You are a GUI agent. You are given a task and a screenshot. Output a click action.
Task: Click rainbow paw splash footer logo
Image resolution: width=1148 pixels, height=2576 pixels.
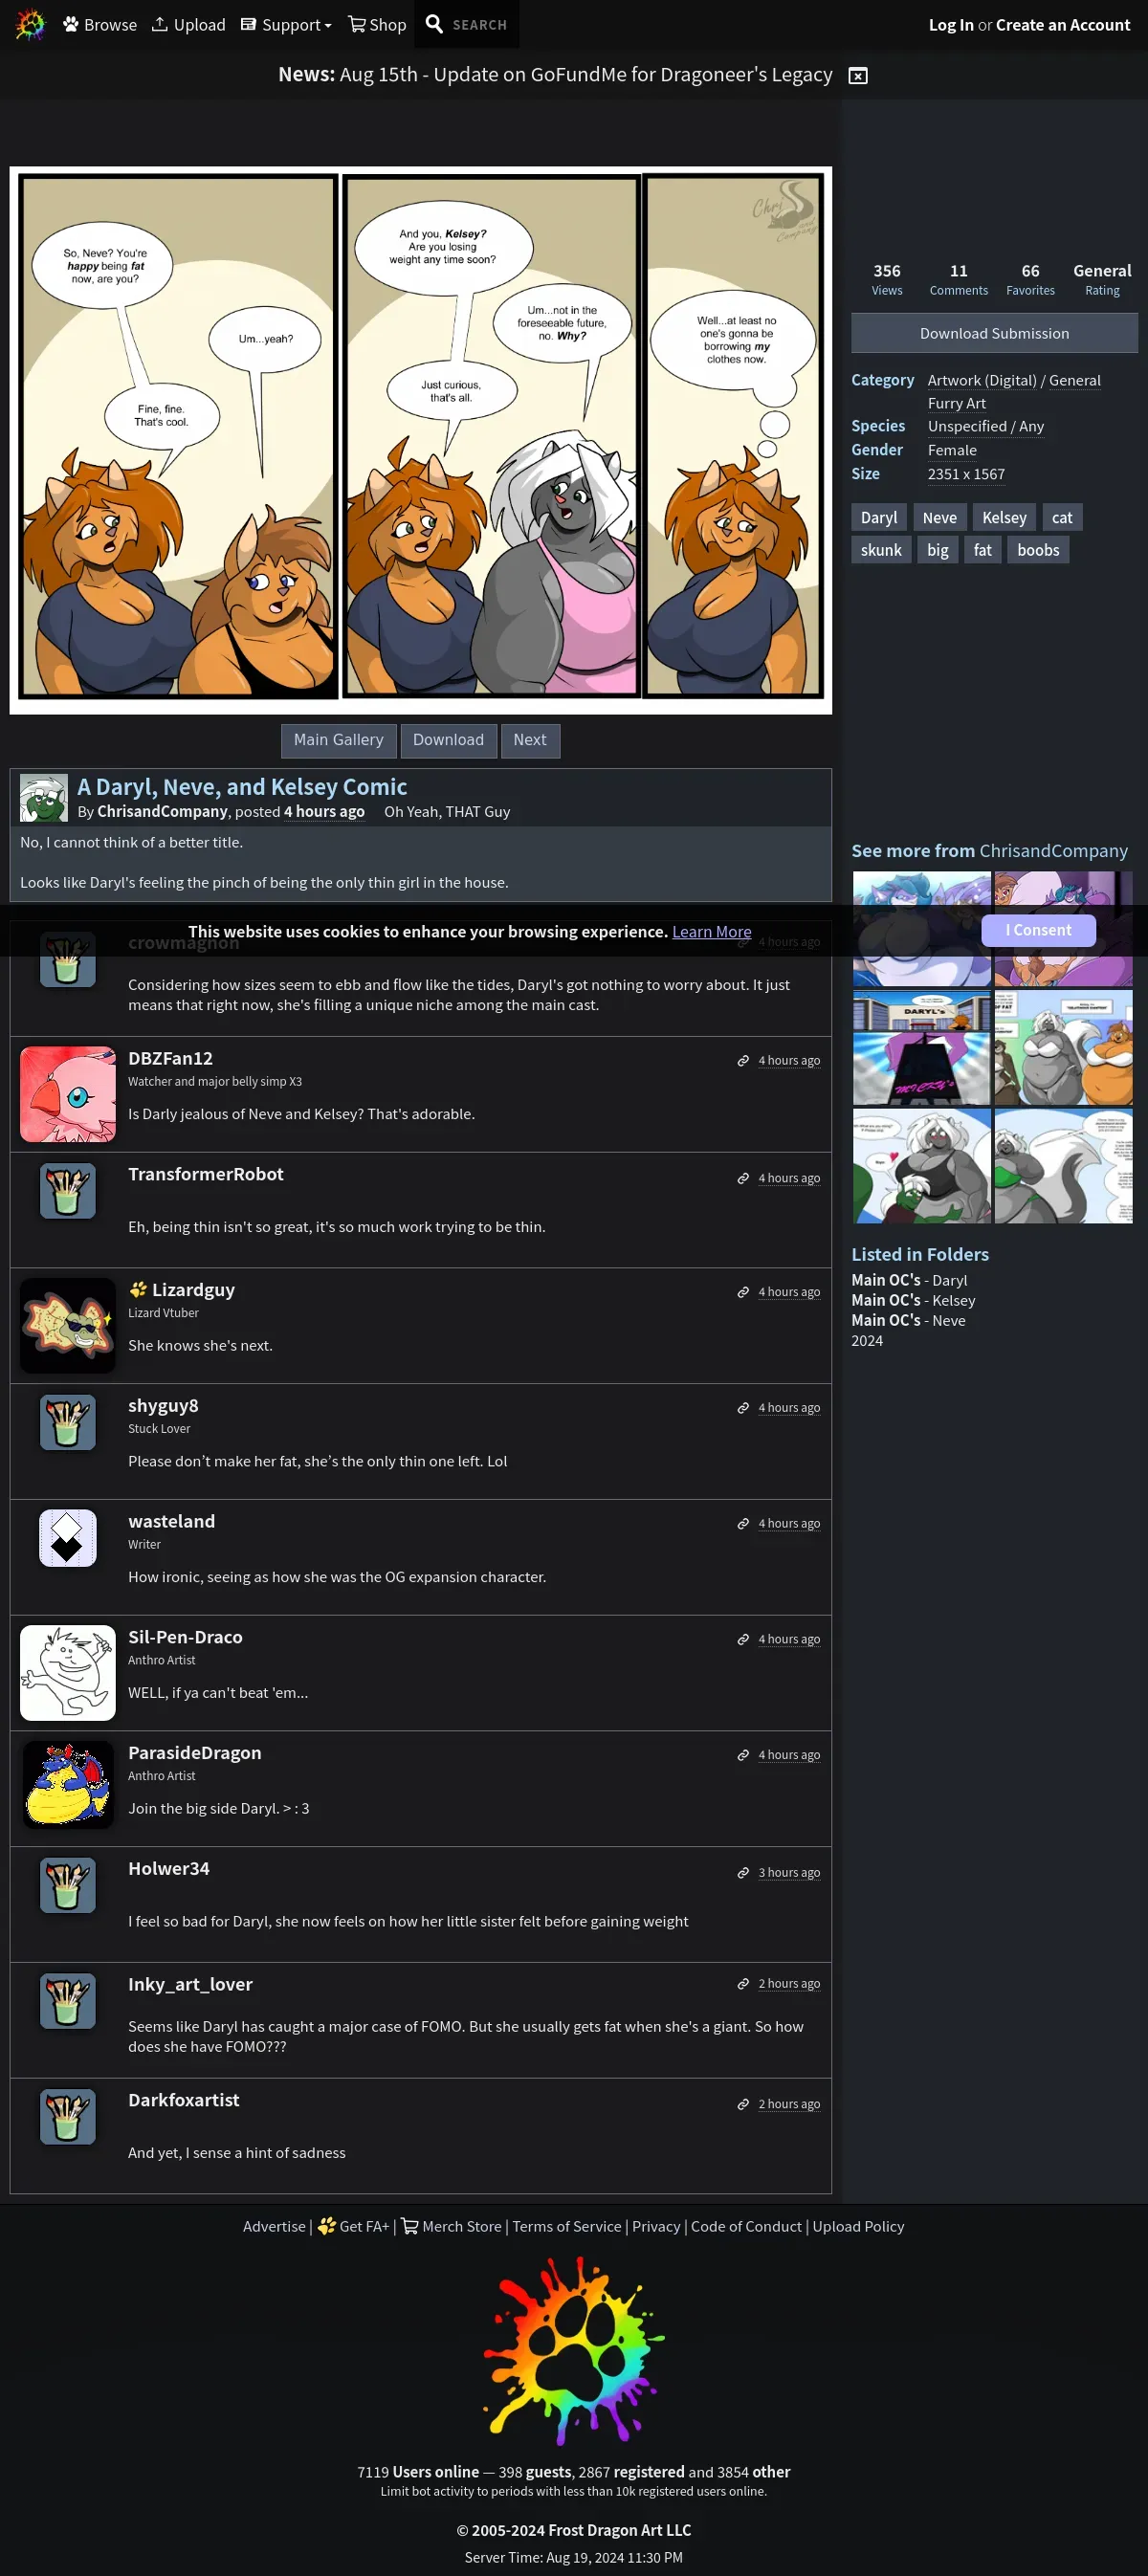(x=573, y=2350)
